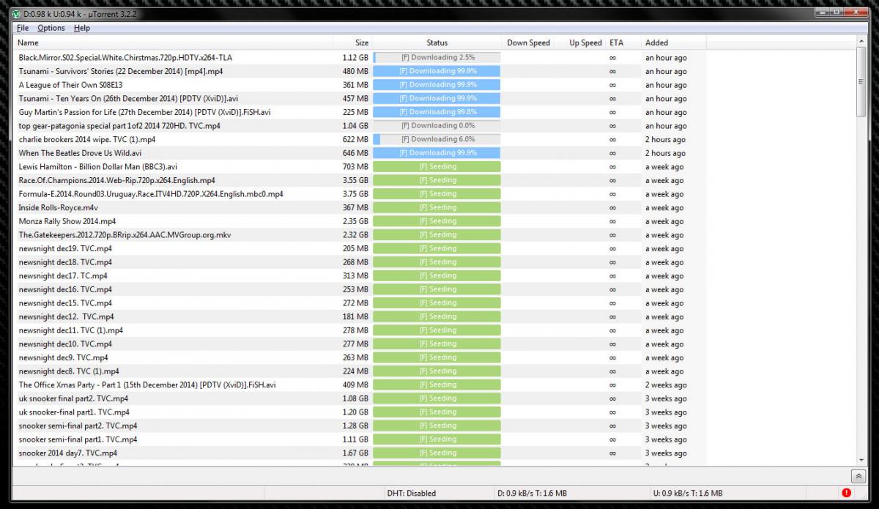Viewport: 879px width, 509px height.
Task: Click the Status column header
Action: [x=437, y=42]
